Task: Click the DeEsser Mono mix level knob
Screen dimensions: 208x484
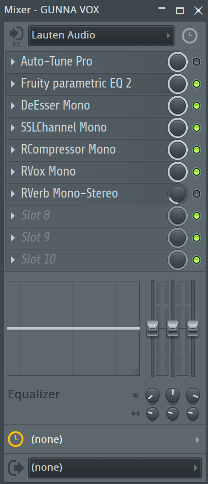Action: point(178,105)
